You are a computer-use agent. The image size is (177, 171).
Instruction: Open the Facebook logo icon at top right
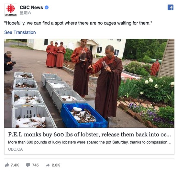click(171, 7)
